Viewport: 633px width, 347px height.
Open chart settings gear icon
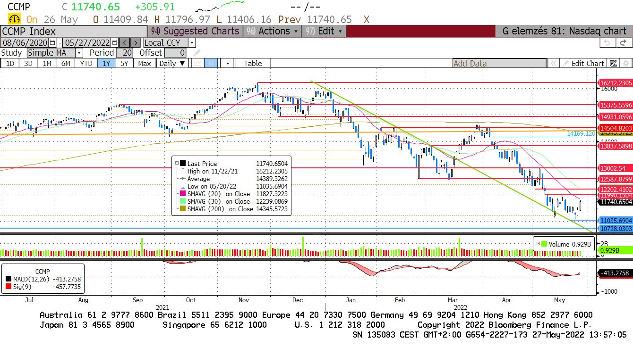(625, 63)
